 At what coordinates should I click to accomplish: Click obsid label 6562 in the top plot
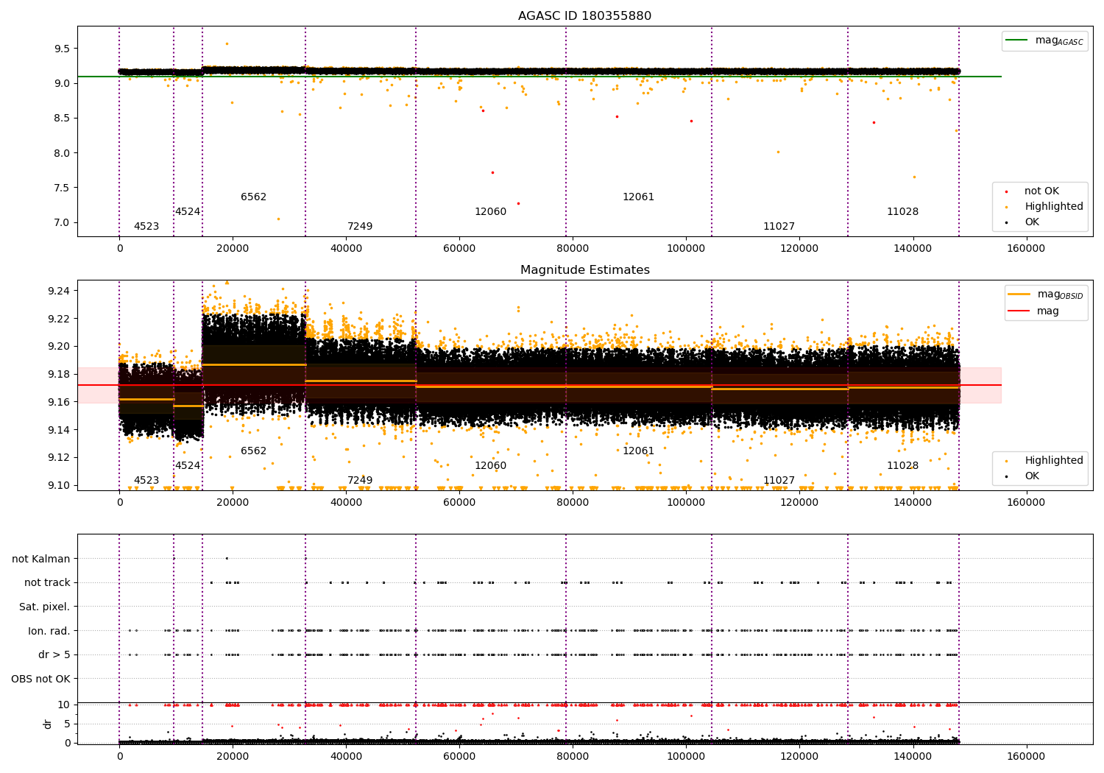[254, 197]
